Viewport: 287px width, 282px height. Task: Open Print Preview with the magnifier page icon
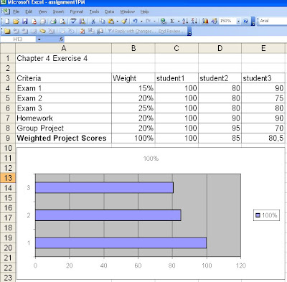click(x=62, y=22)
